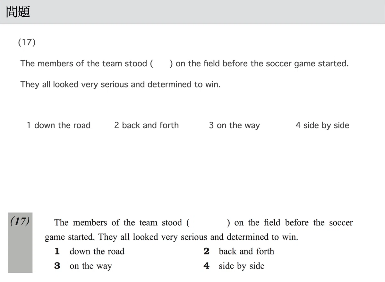Image resolution: width=385 pixels, height=282 pixels.
Task: Click bold number 2 in lower options
Action: pos(206,251)
